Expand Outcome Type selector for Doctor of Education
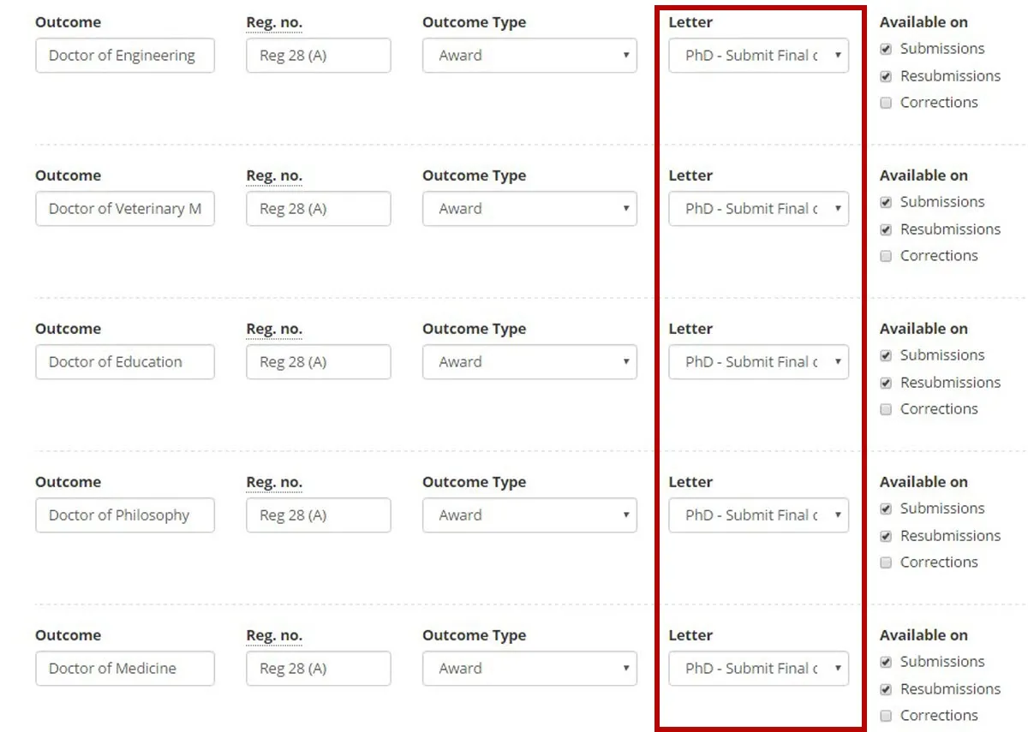 point(529,361)
